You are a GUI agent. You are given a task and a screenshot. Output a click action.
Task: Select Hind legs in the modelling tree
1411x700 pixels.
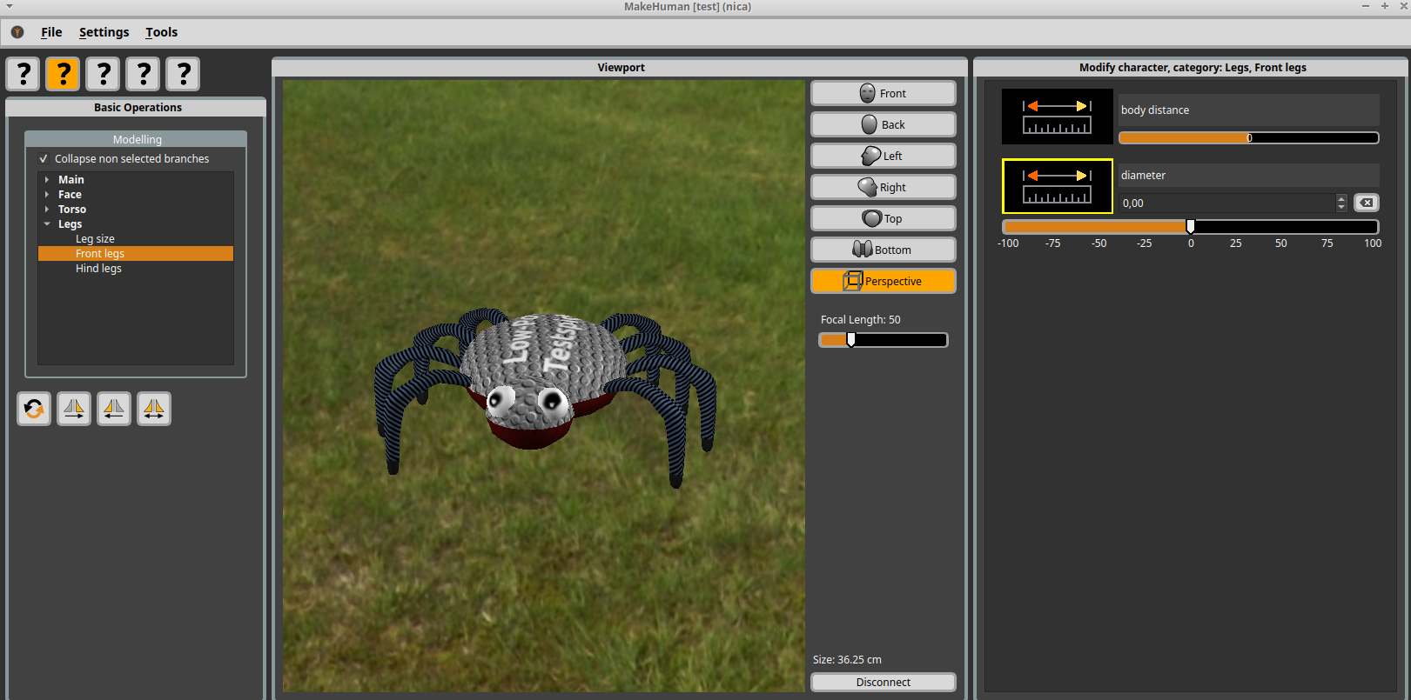98,269
